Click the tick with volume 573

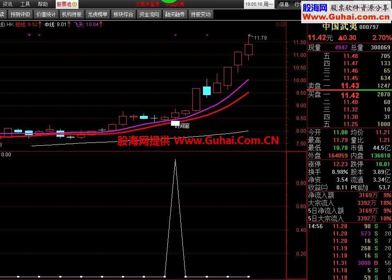coord(349,233)
